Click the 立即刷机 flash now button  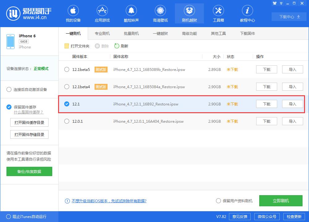tap(281, 201)
